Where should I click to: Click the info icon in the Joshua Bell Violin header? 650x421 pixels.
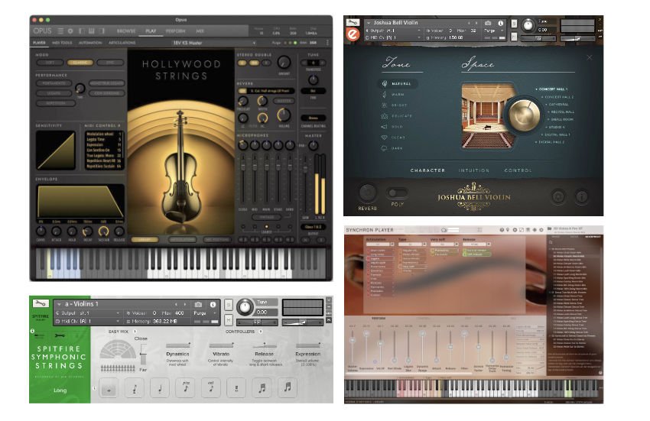click(500, 23)
